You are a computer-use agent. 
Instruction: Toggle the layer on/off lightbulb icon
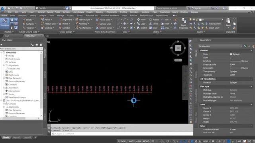point(190,19)
